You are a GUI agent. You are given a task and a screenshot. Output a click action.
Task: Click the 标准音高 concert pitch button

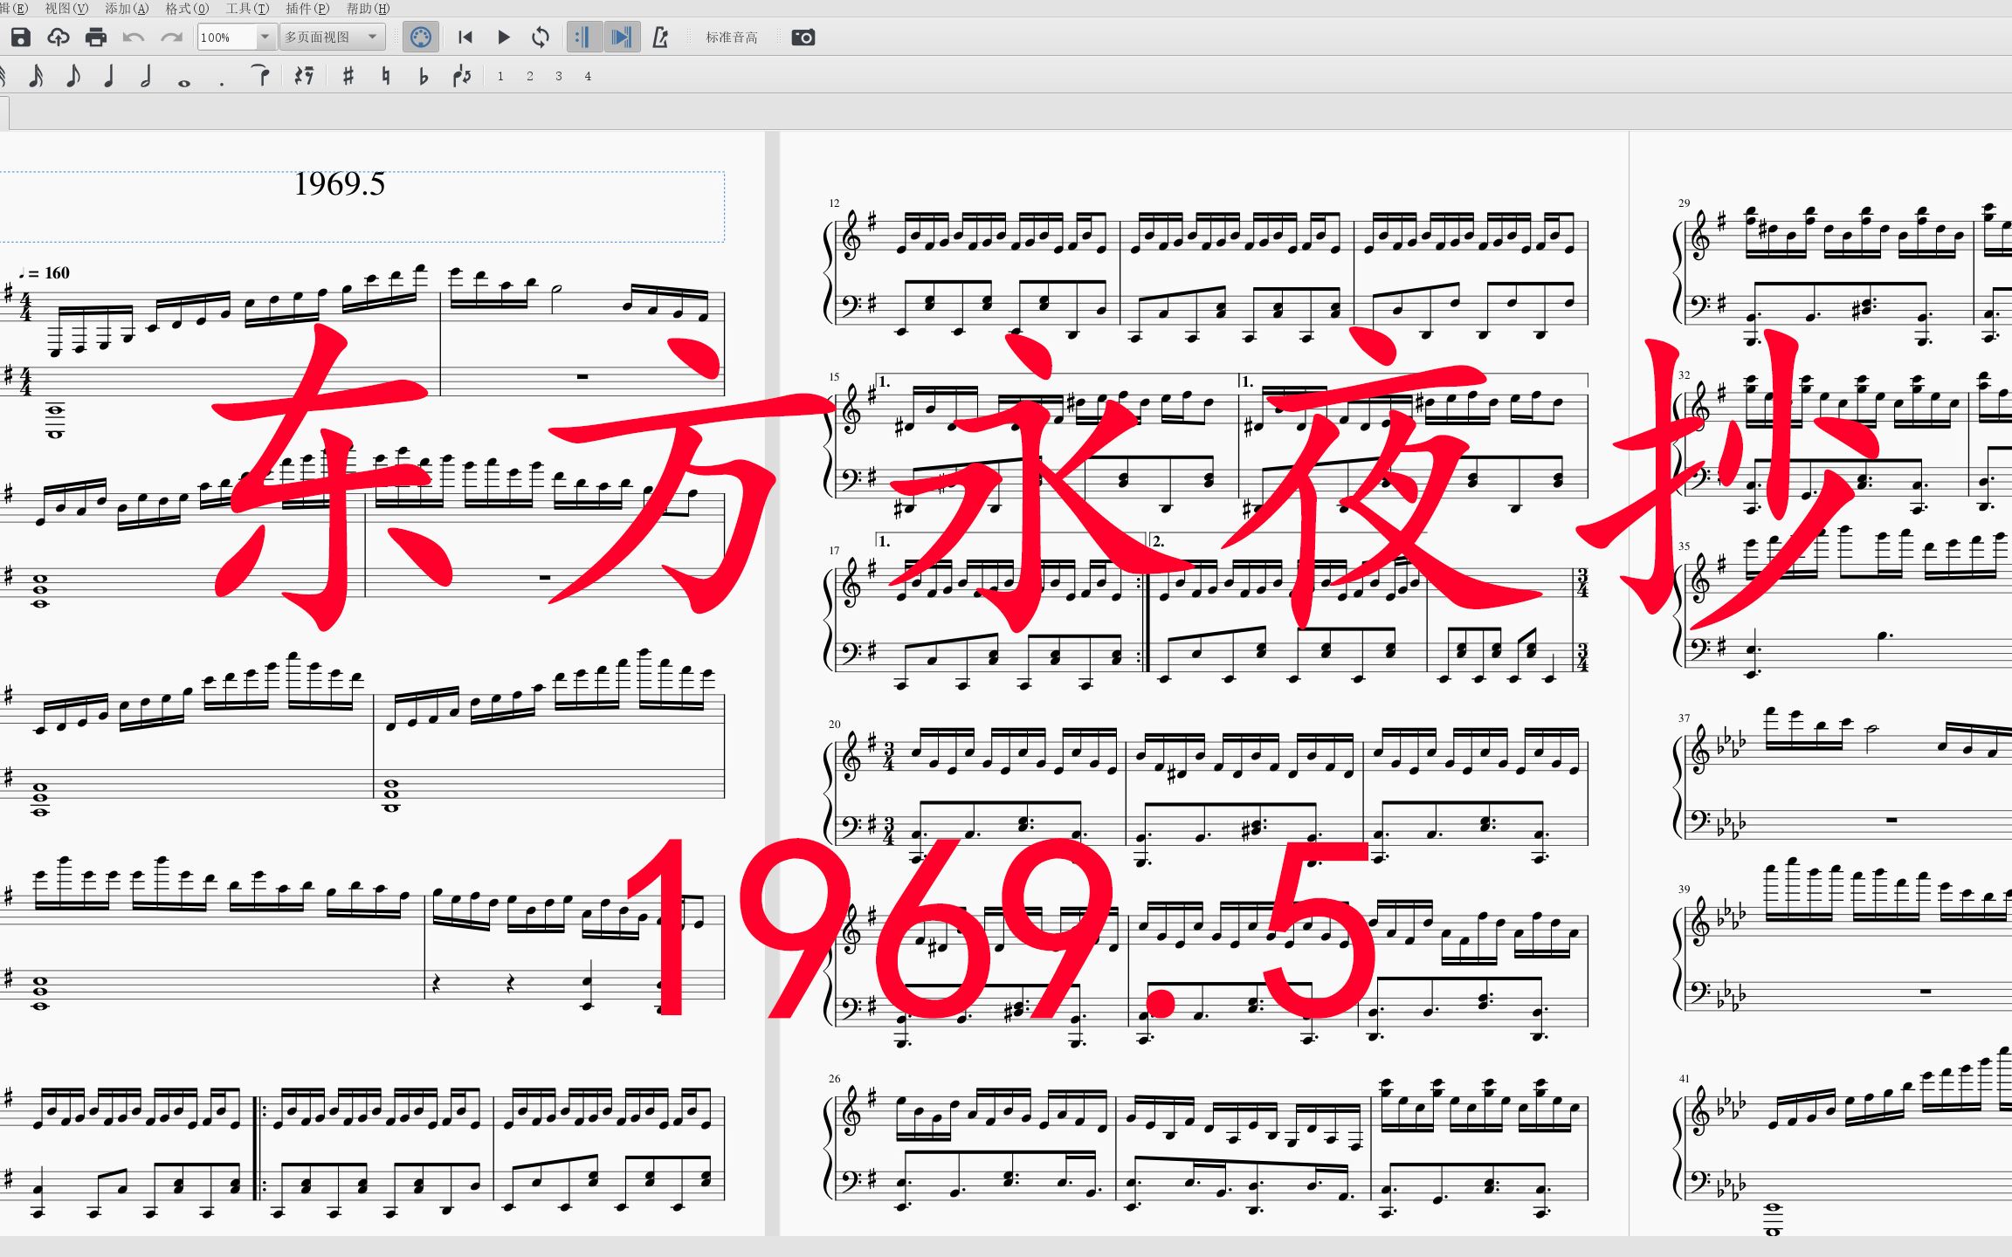pos(731,38)
